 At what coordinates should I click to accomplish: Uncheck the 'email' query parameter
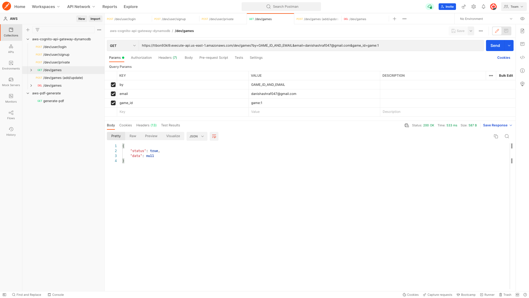pyautogui.click(x=113, y=94)
